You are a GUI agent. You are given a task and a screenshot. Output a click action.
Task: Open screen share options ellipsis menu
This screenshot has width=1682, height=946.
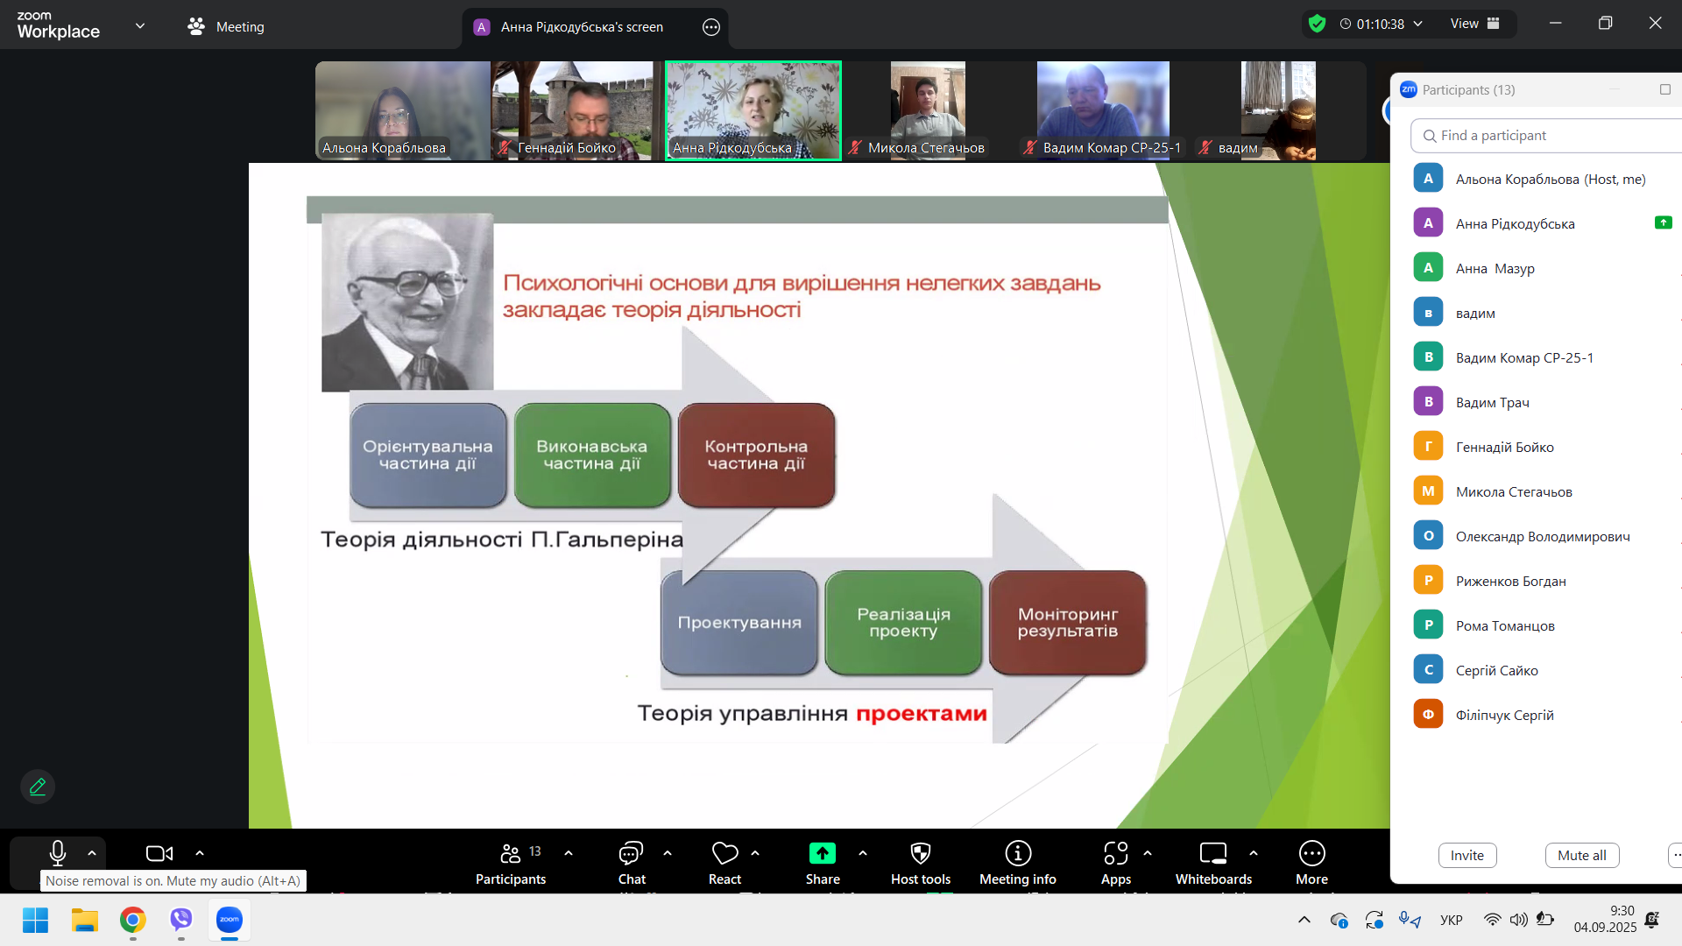711,27
